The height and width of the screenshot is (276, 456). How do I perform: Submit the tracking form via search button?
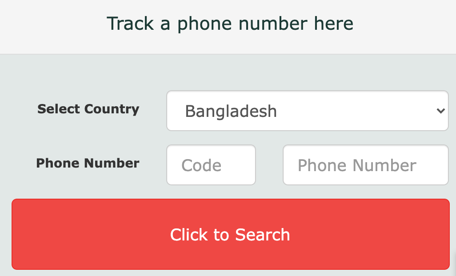[x=229, y=234]
